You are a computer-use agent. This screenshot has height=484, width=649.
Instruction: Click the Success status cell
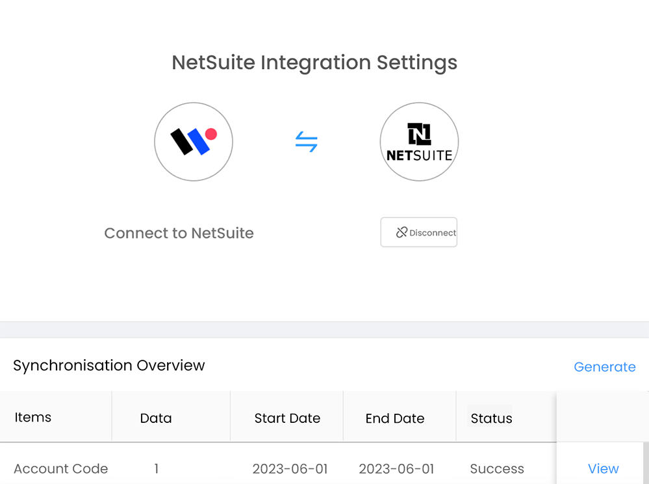tap(497, 468)
